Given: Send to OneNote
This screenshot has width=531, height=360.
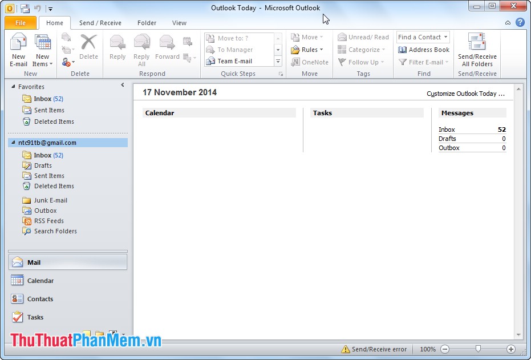Looking at the screenshot, I should (x=310, y=62).
